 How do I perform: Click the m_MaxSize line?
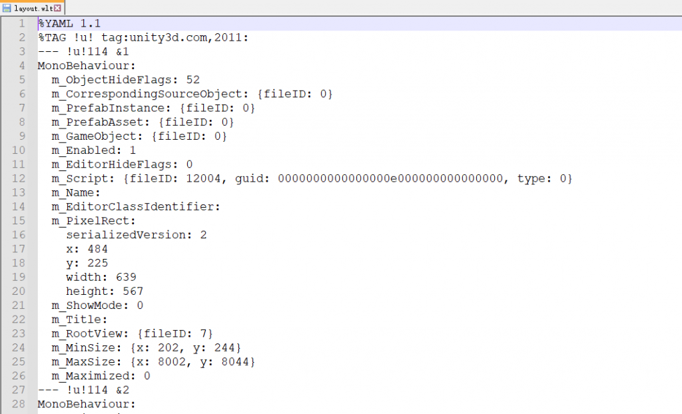[153, 361]
